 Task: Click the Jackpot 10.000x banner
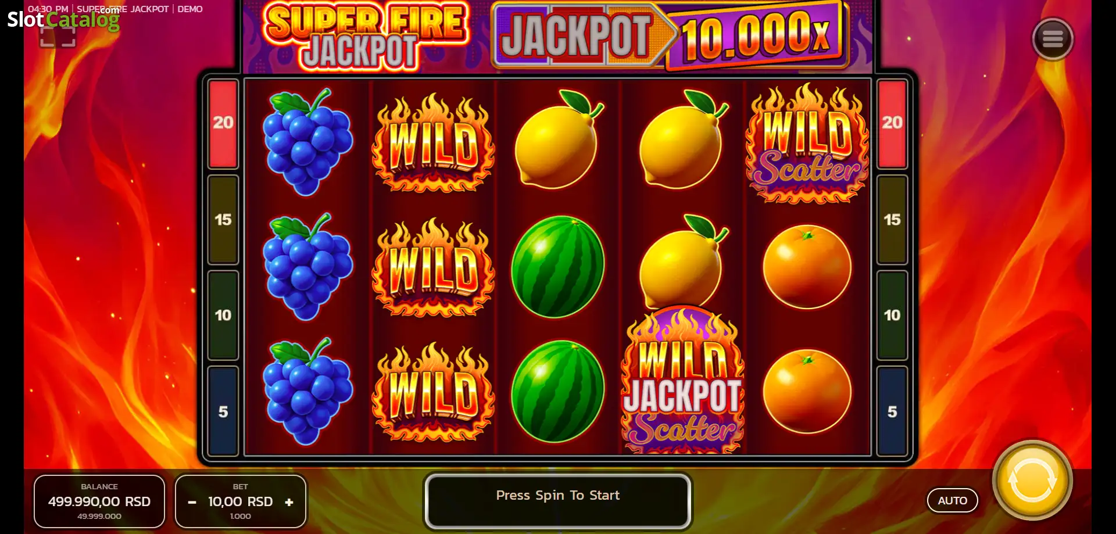[671, 36]
